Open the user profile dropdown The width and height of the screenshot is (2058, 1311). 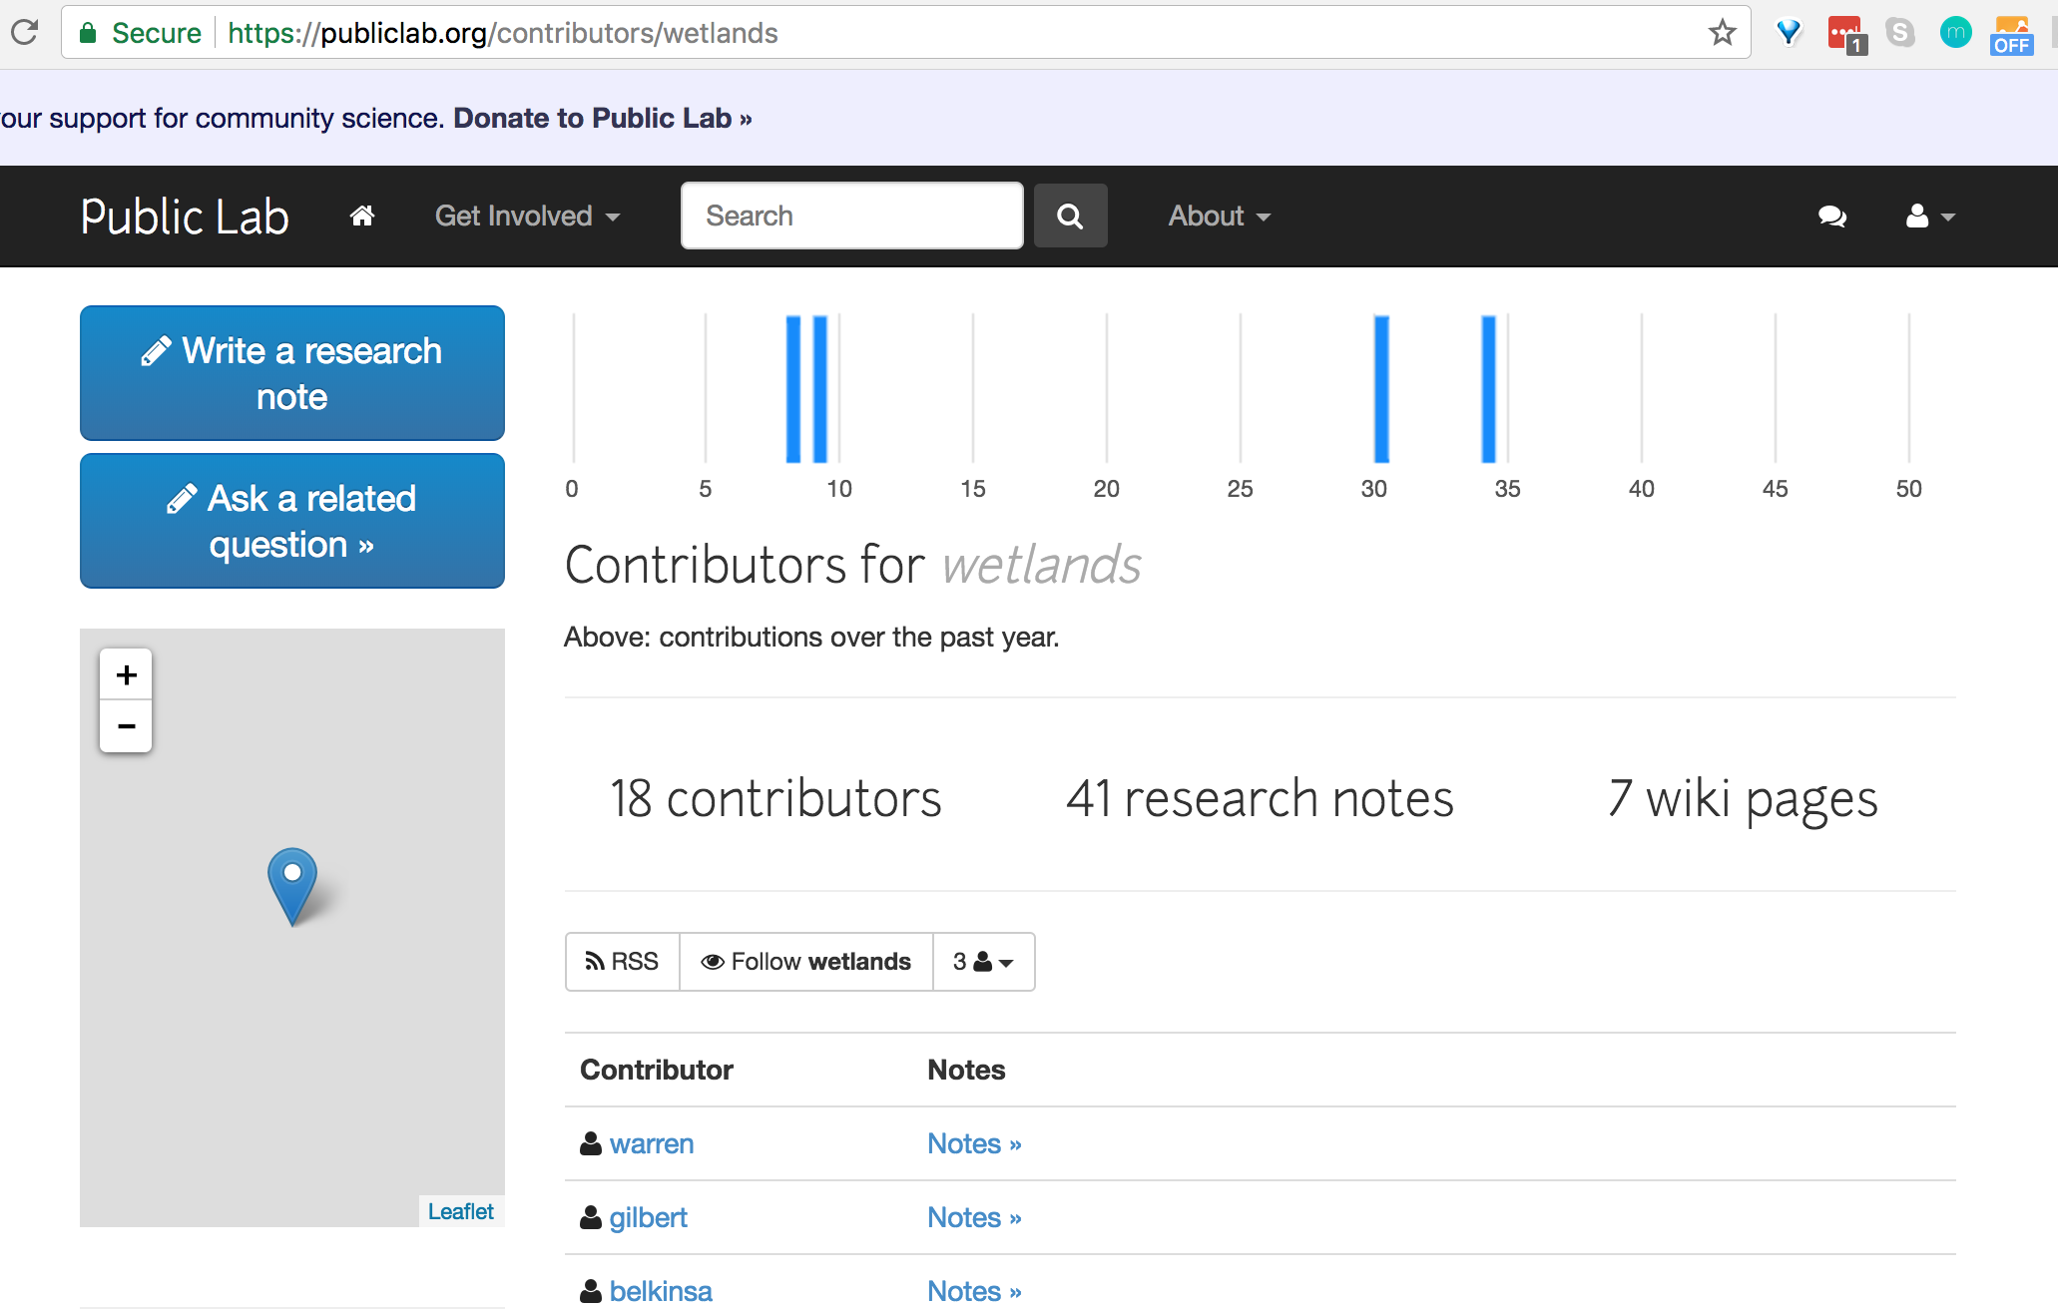[1929, 216]
